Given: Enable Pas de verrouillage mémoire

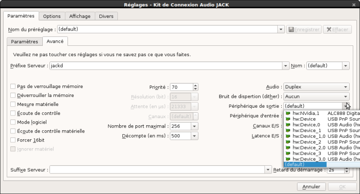Looking at the screenshot, I should pos(13,86).
